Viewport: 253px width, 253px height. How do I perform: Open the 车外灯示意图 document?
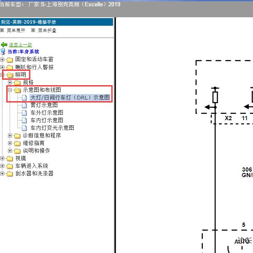pos(47,113)
